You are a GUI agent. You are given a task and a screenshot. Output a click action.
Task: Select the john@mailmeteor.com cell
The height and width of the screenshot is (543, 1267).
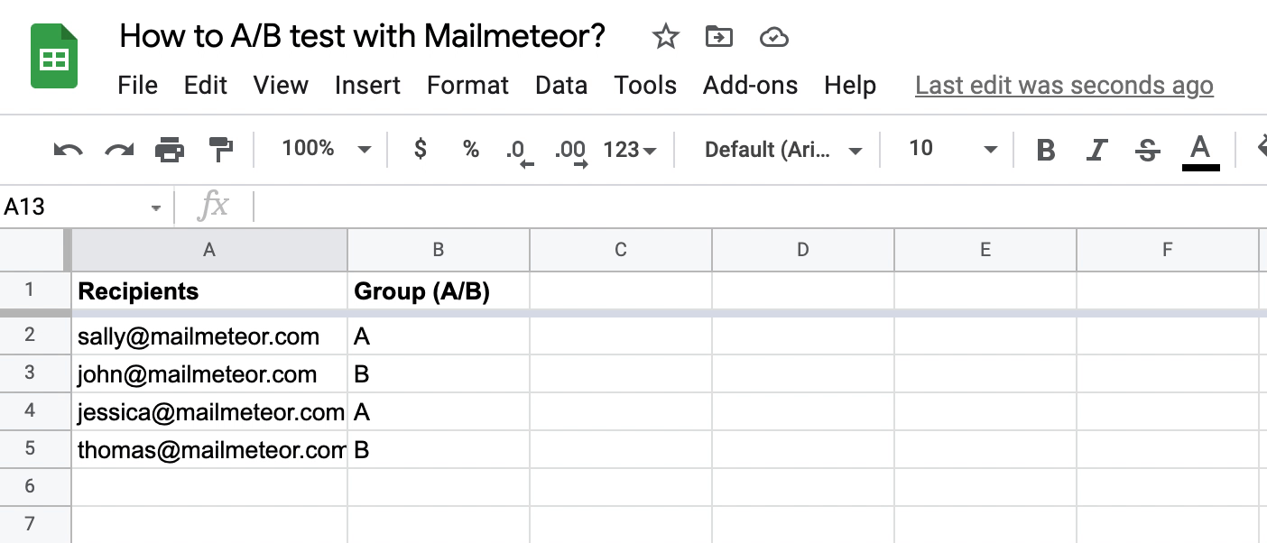[209, 374]
